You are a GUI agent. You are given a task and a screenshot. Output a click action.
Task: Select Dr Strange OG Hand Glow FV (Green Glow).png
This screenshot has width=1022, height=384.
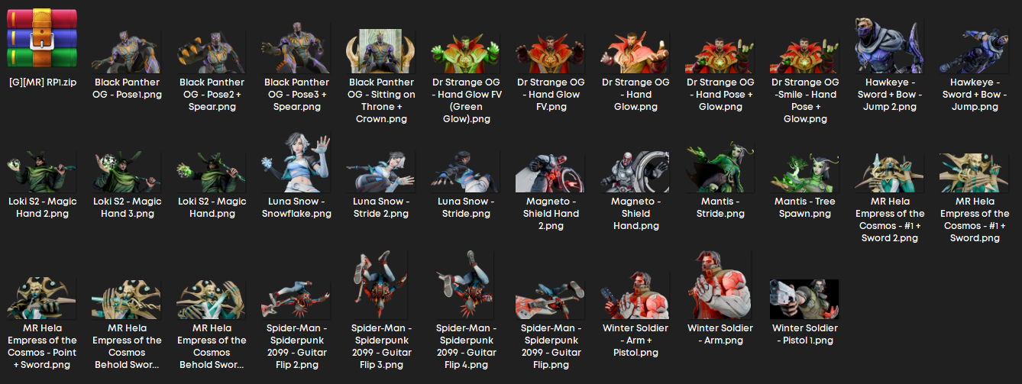coord(466,50)
